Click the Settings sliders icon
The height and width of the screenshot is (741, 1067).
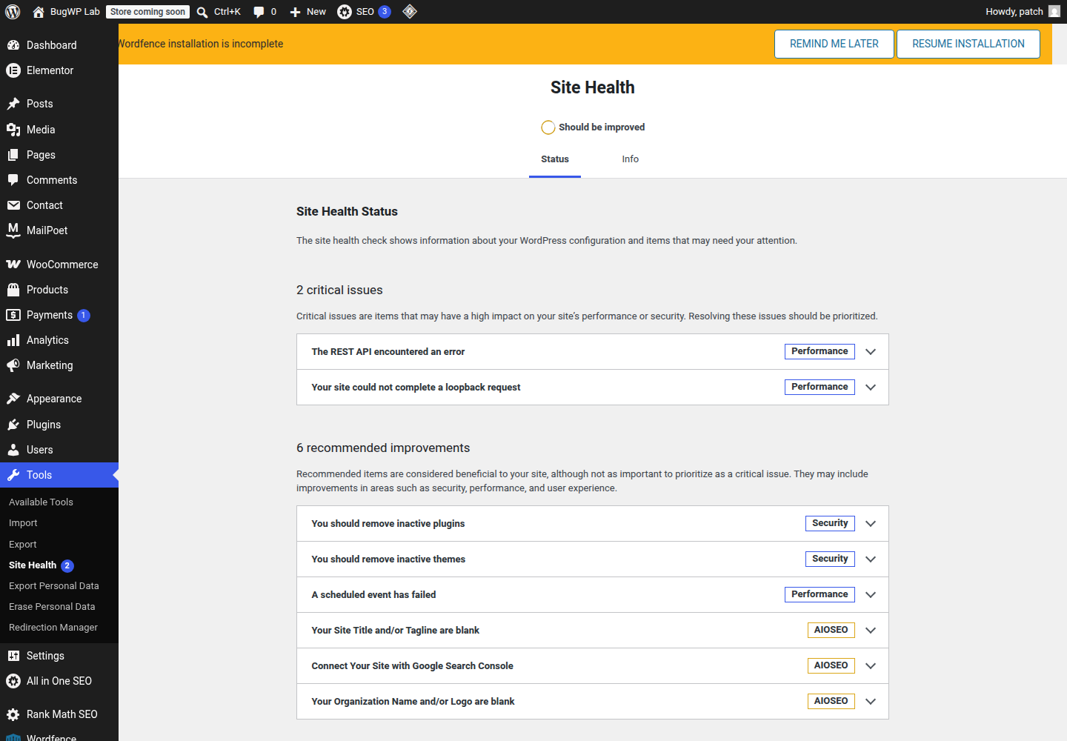[13, 656]
